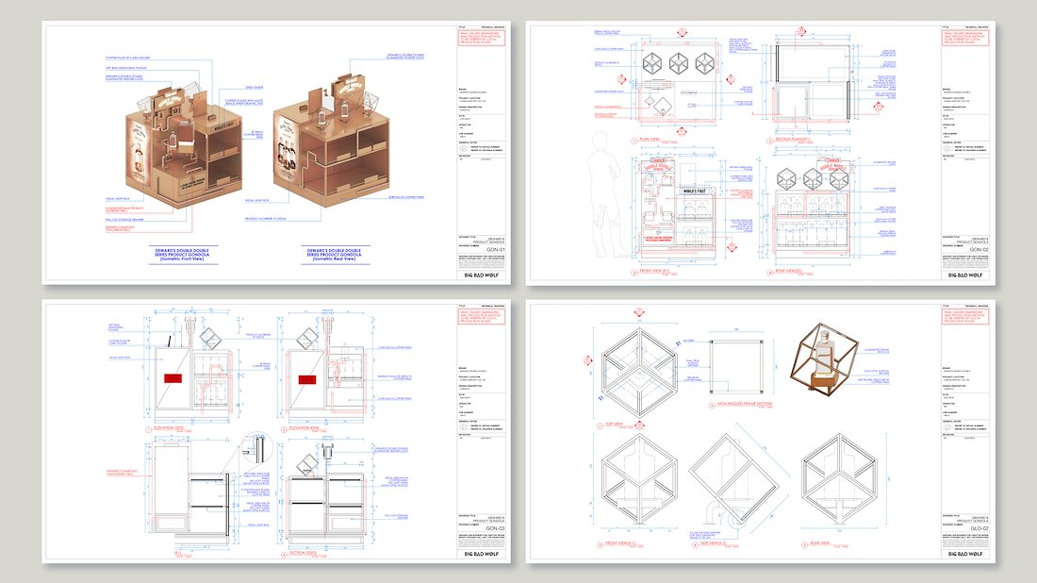Screen dimensions: 1037x583
Task: Click the red notice box on sheet GLO-02
Action: (965, 316)
